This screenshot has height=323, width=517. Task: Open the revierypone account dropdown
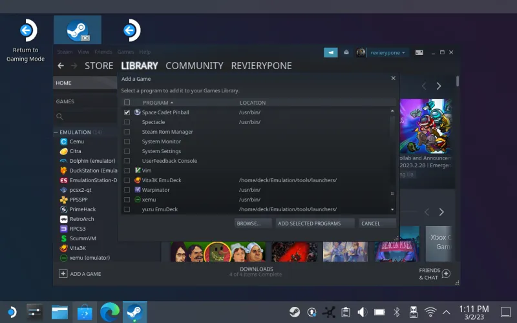coord(386,52)
